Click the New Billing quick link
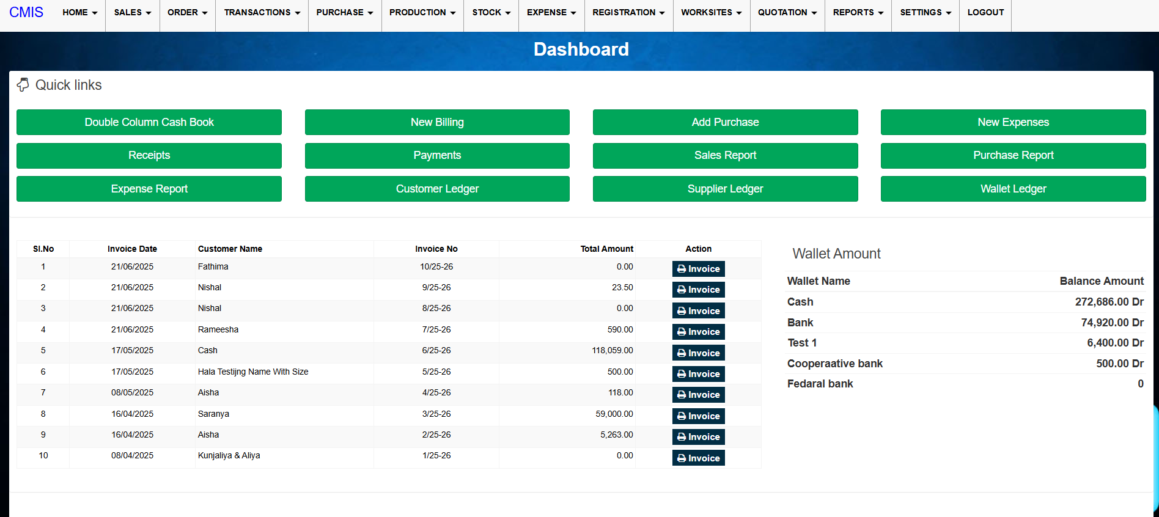This screenshot has height=517, width=1159. click(437, 122)
